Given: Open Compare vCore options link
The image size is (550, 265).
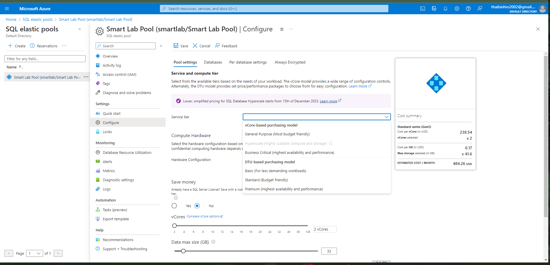Looking at the screenshot, I should [x=205, y=216].
